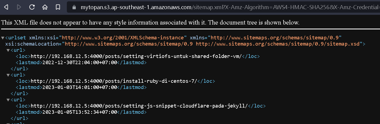Image resolution: width=380 pixels, height=124 pixels.
Task: Click the no style information notice text
Action: click(x=150, y=23)
